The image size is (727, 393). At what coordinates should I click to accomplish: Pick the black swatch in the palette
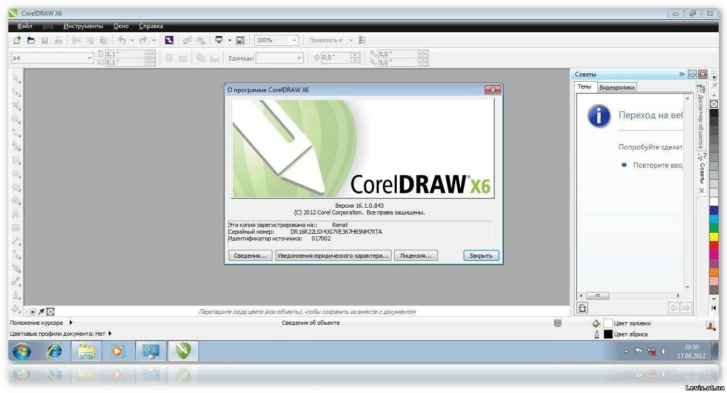(x=714, y=112)
